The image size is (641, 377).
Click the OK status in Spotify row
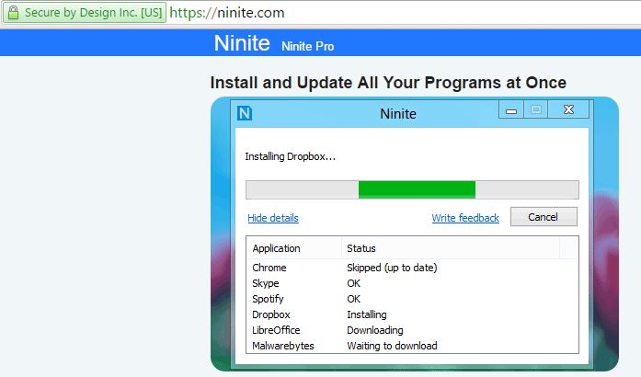click(354, 299)
